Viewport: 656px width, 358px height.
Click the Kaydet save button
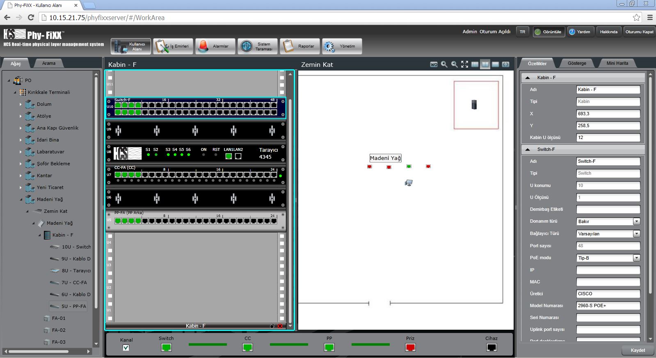click(x=638, y=350)
